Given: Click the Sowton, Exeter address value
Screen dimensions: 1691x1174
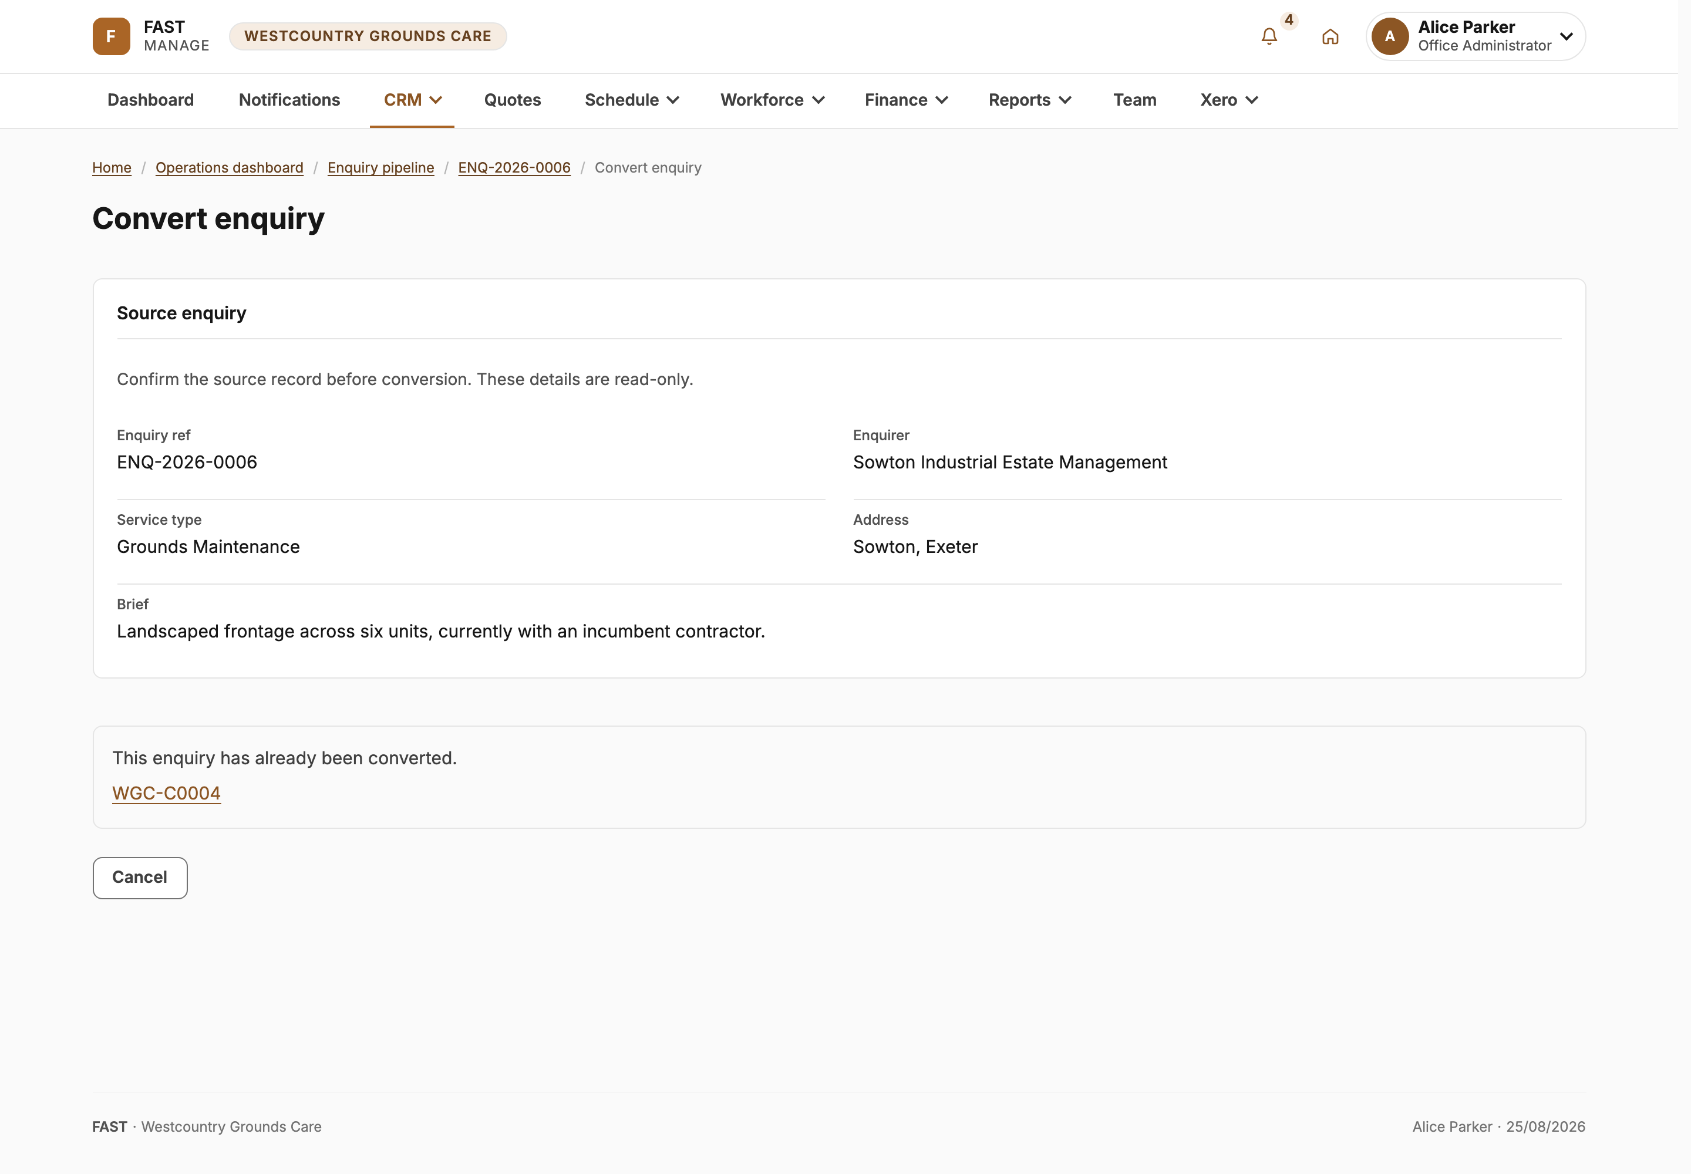Looking at the screenshot, I should (915, 546).
